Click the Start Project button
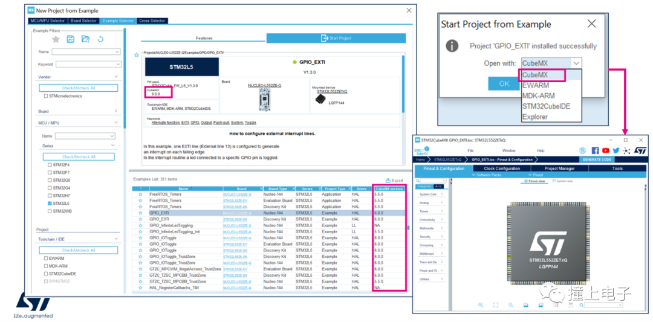Screen dimensions: 653x322 336,38
